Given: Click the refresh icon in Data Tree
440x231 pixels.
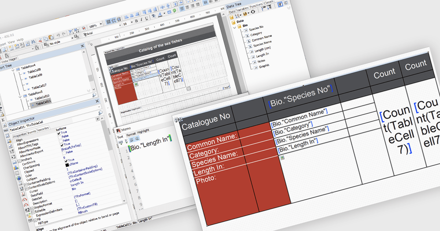Looking at the screenshot, I should [253, 12].
